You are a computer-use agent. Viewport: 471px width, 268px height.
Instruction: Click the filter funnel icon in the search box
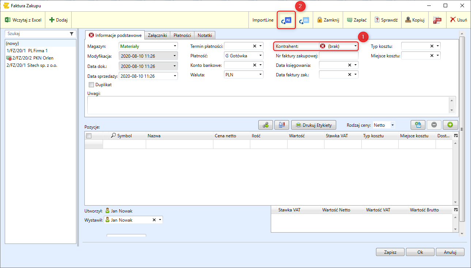(x=72, y=33)
